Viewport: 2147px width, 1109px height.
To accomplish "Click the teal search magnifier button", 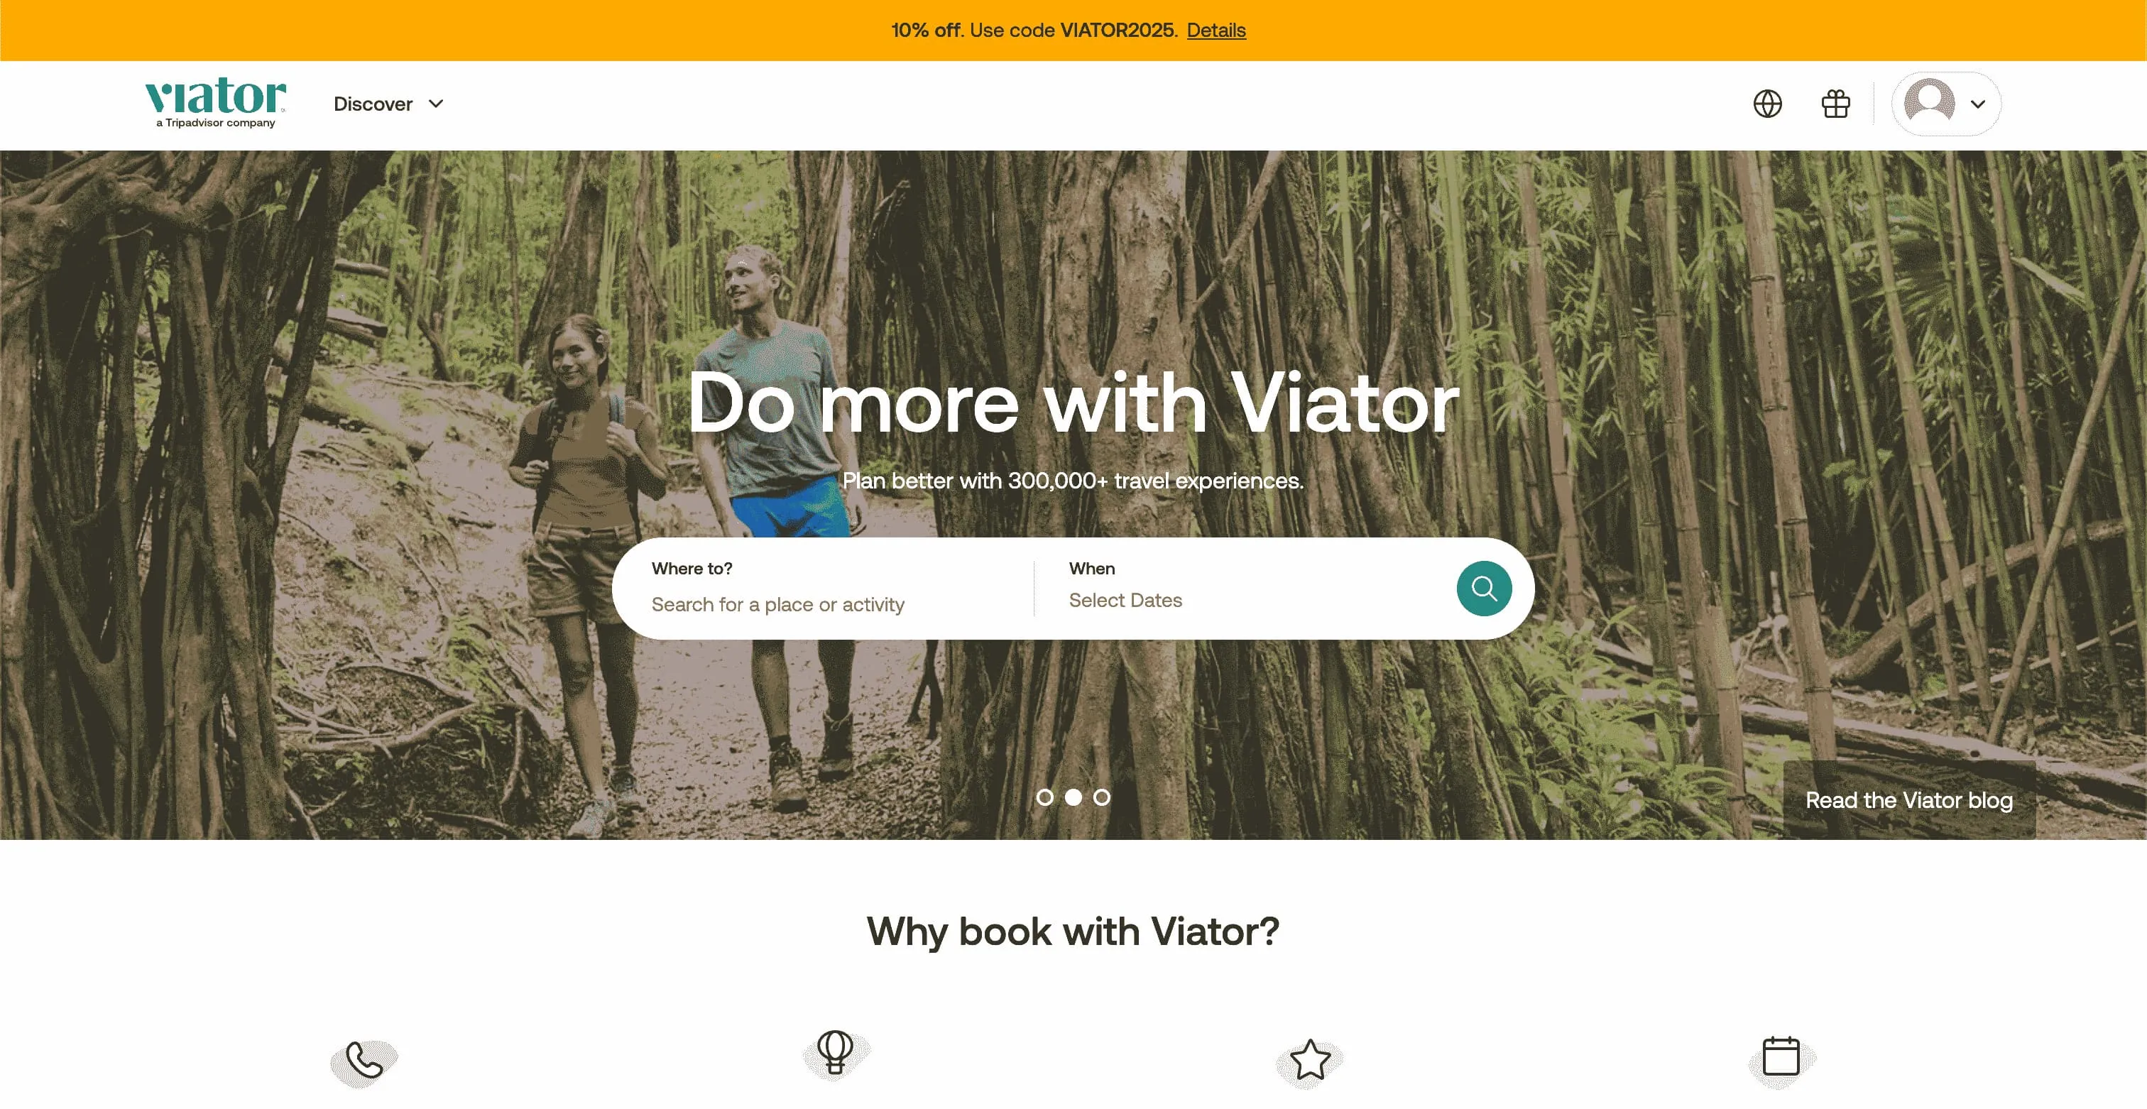I will pyautogui.click(x=1484, y=589).
